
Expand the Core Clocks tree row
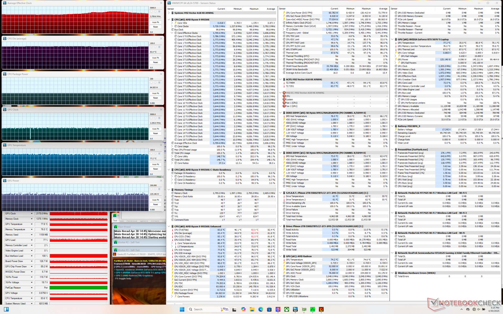tap(172, 26)
